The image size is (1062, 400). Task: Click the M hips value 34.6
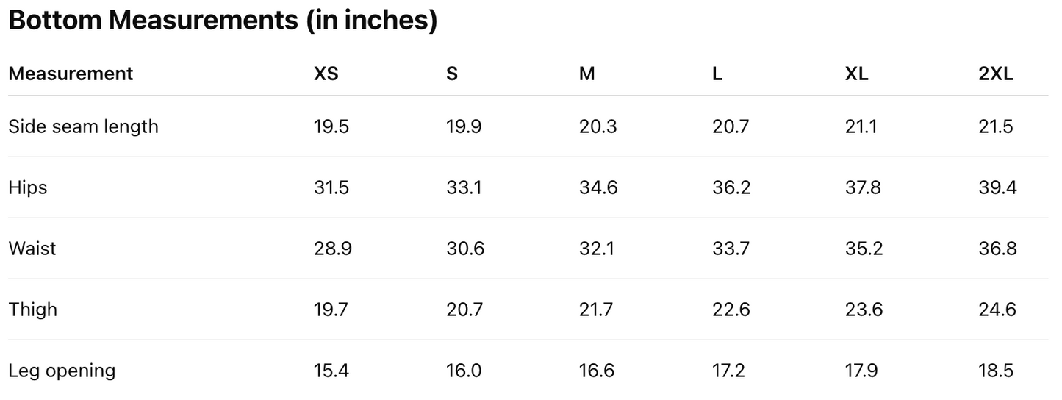pos(598,187)
